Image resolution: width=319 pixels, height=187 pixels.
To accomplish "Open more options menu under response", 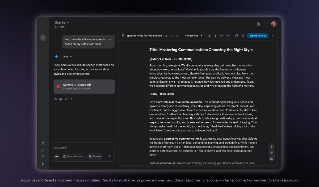I will coord(72,99).
